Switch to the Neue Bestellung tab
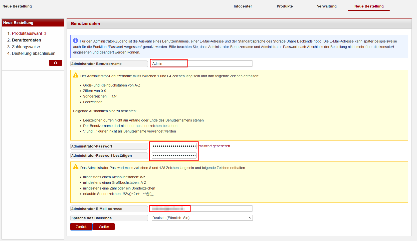 click(x=369, y=6)
